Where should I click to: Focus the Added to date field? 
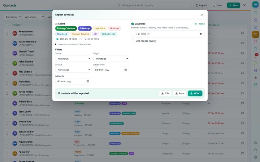click(x=73, y=81)
